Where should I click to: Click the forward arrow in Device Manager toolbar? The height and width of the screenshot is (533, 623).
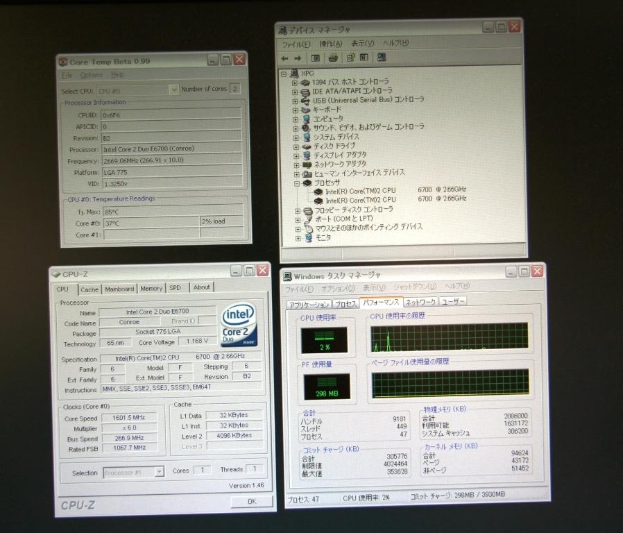click(298, 58)
